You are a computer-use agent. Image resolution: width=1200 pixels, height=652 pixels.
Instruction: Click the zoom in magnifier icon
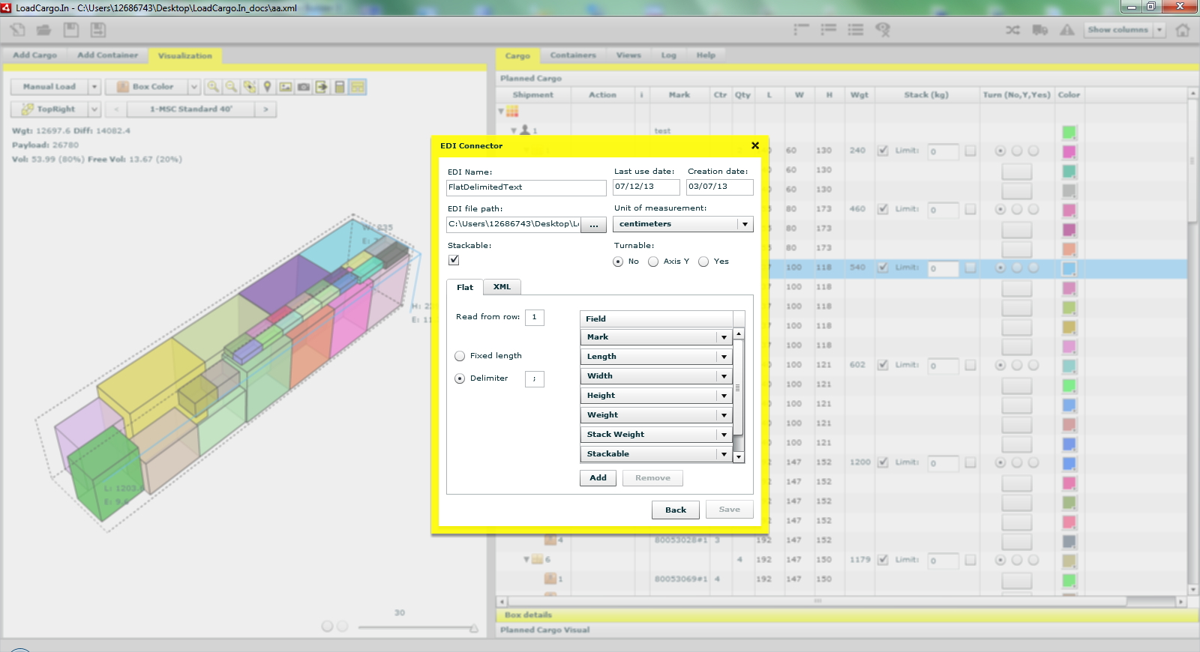[x=214, y=87]
